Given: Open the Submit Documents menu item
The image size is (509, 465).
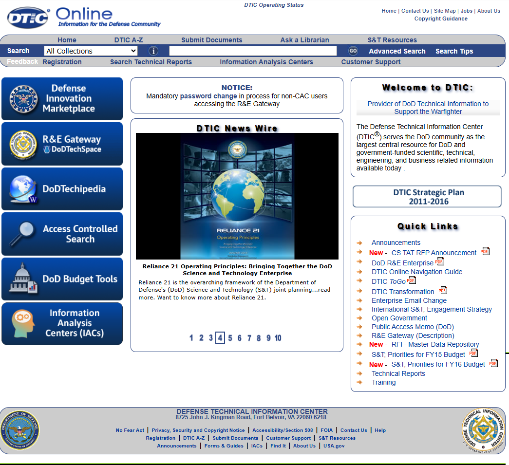Looking at the screenshot, I should [212, 40].
